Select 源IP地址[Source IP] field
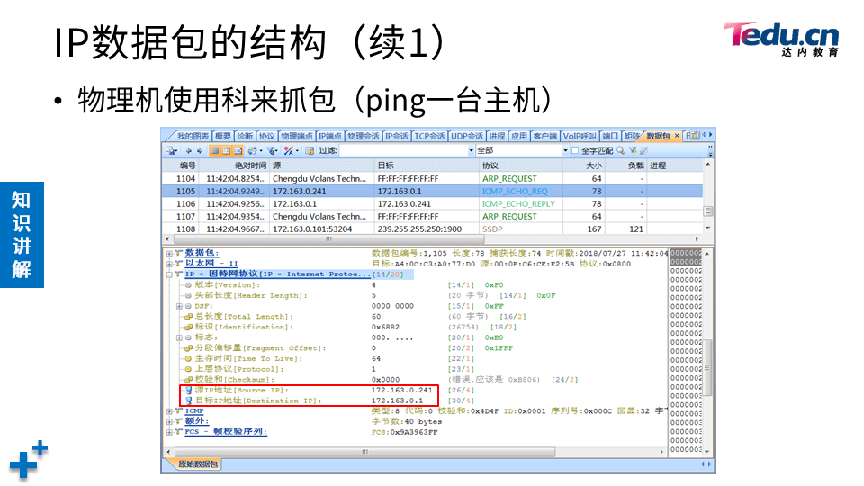 click(241, 390)
